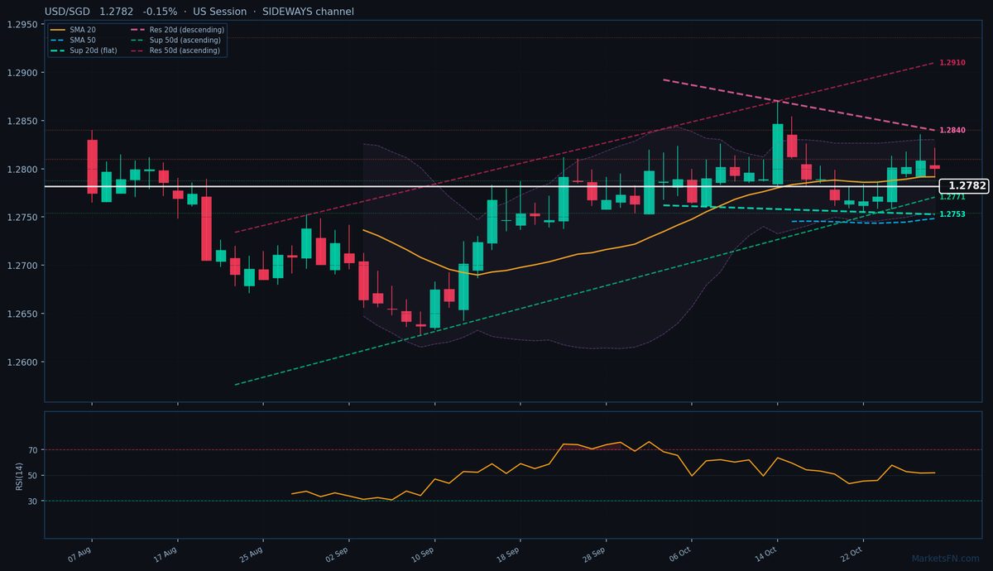The image size is (993, 571).
Task: Click the 1.2771 support level label
Action: (x=952, y=197)
